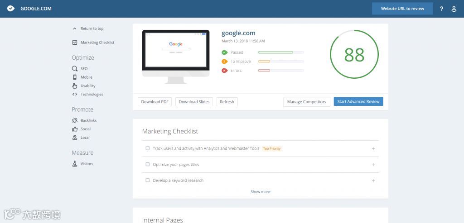Click the Technologies code brackets icon
The image size is (464, 223).
coord(75,95)
